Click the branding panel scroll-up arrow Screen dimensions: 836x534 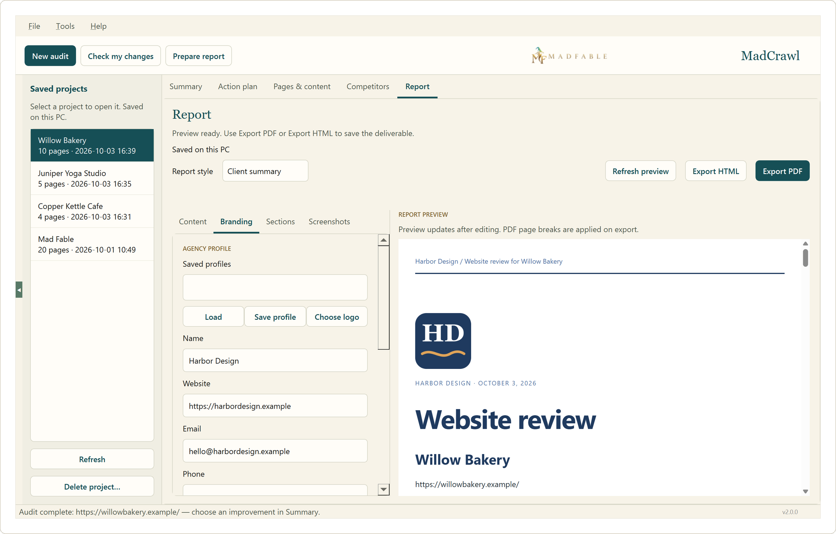pos(383,240)
